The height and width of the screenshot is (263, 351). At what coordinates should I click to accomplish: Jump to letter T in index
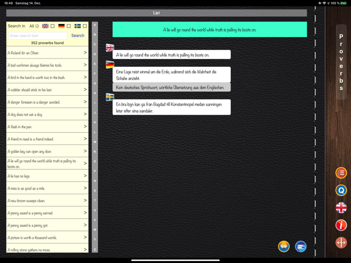[x=95, y=200]
